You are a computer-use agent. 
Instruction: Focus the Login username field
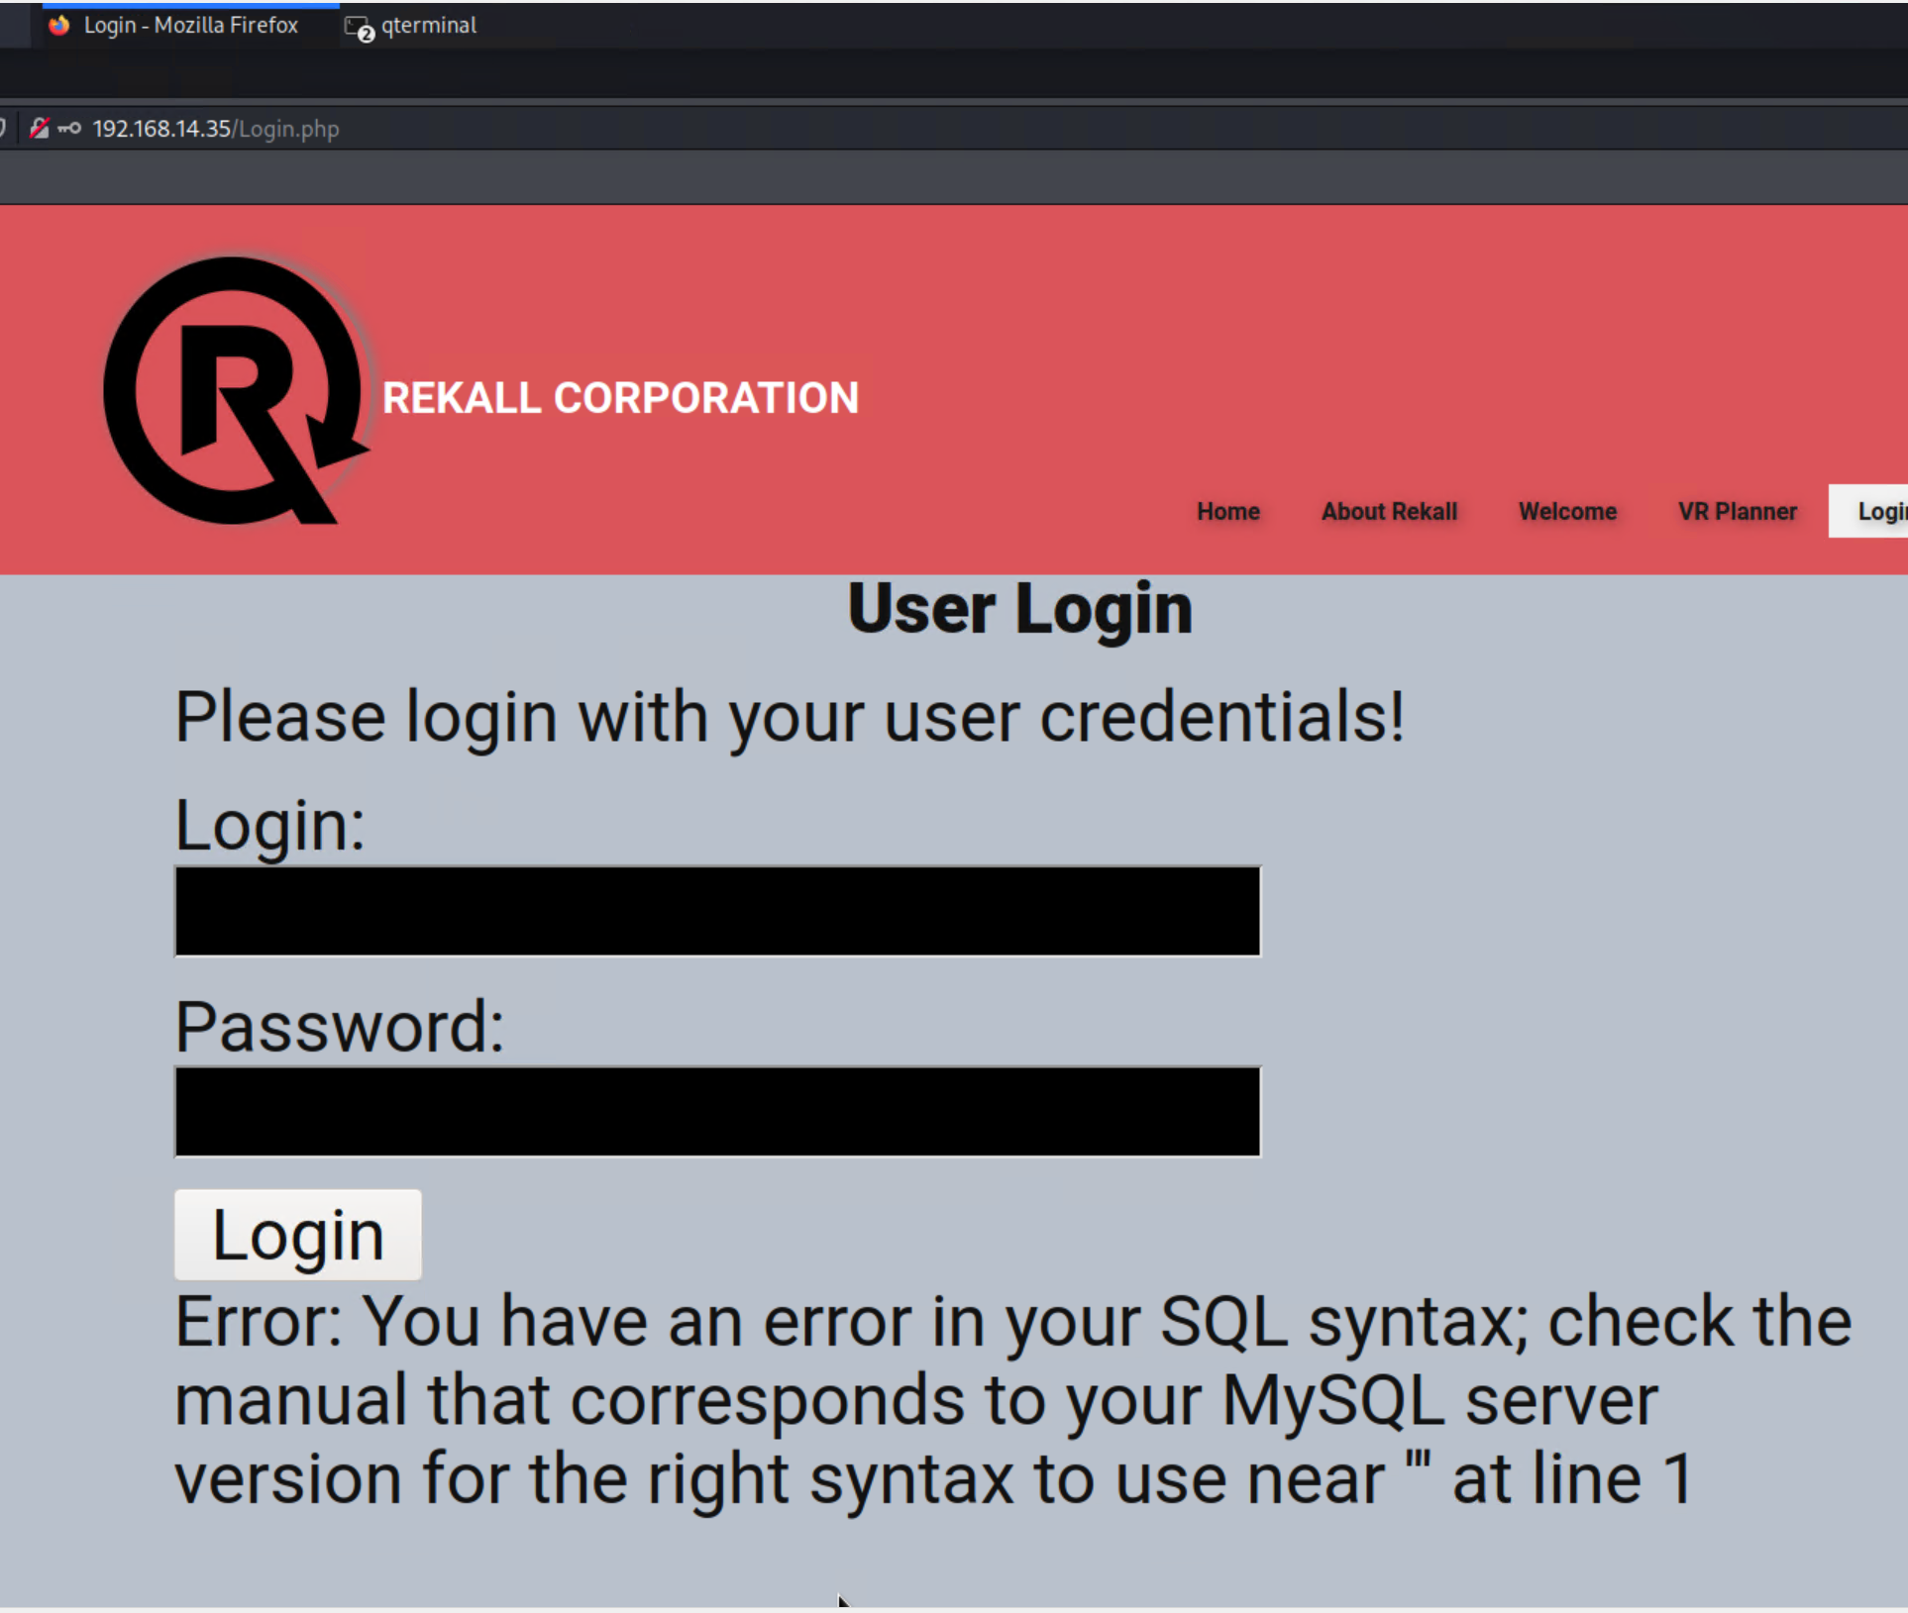point(717,911)
